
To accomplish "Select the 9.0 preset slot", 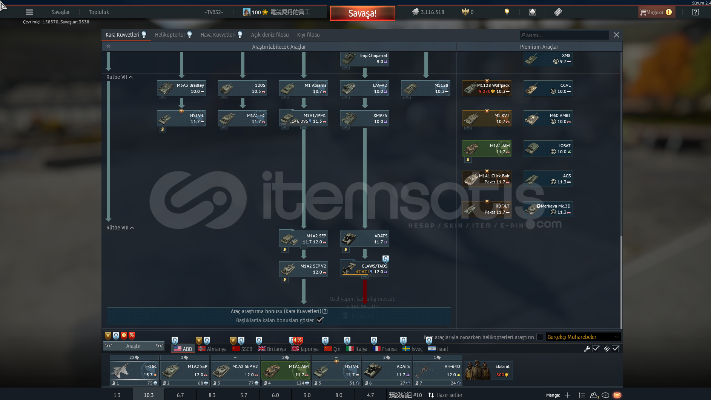I will point(307,395).
